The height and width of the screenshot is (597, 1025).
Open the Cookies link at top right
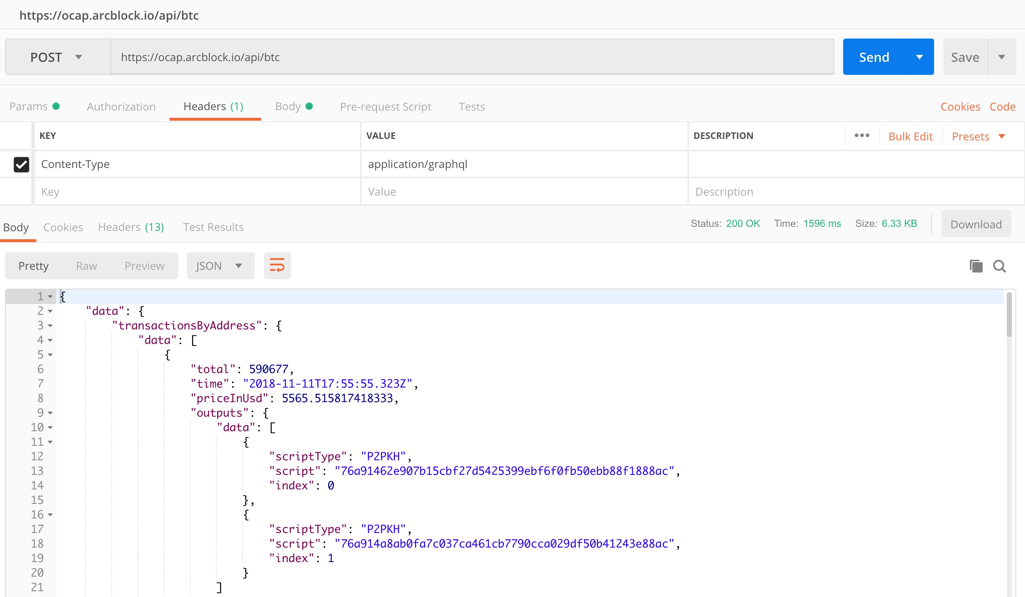(x=960, y=107)
